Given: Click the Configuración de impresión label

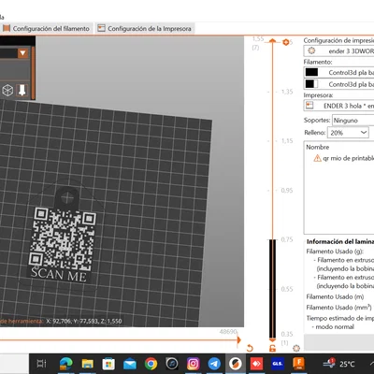Looking at the screenshot, I should pyautogui.click(x=338, y=40).
